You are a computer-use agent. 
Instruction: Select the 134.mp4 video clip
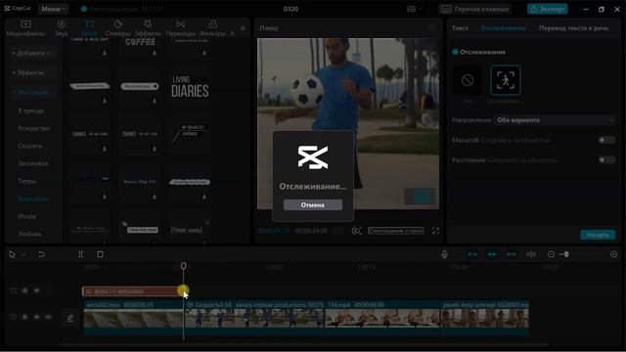(x=382, y=317)
